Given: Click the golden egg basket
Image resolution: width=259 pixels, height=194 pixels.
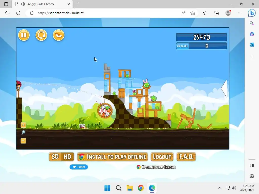Looking at the screenshot, I should pos(105,111).
